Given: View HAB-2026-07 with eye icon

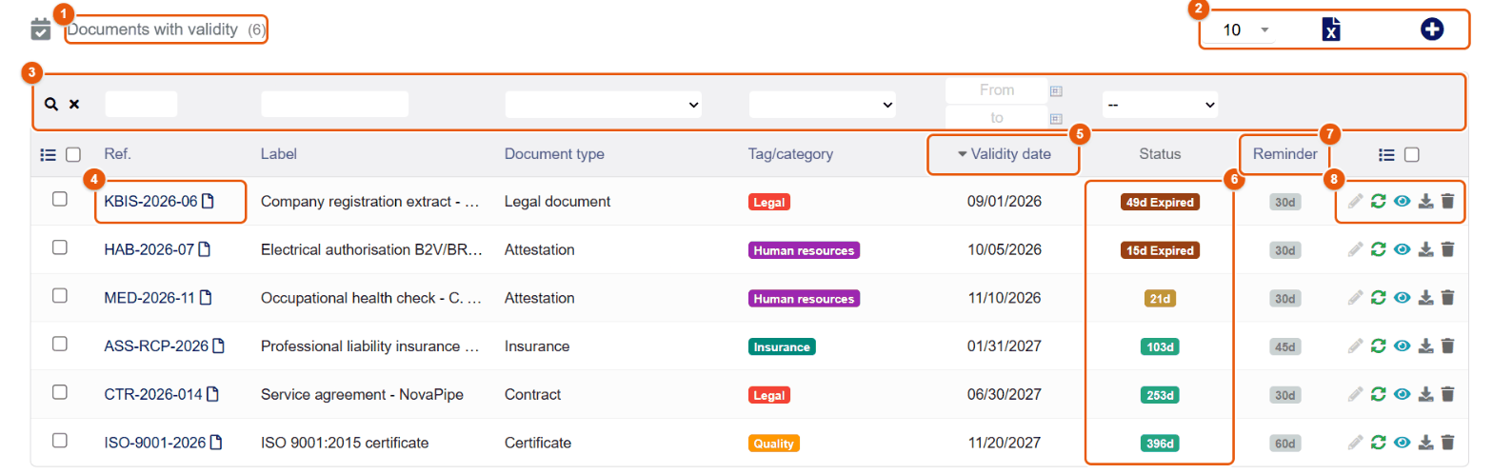Looking at the screenshot, I should 1402,249.
